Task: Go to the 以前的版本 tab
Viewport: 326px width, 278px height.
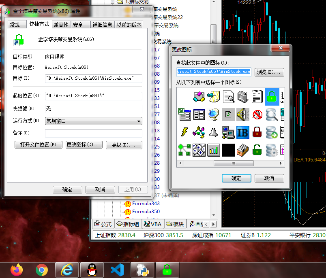Action: point(129,25)
